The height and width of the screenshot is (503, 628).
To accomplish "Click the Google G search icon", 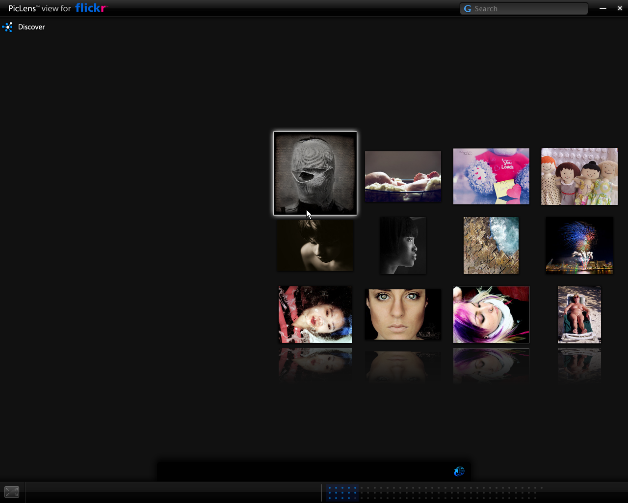I will [x=468, y=9].
